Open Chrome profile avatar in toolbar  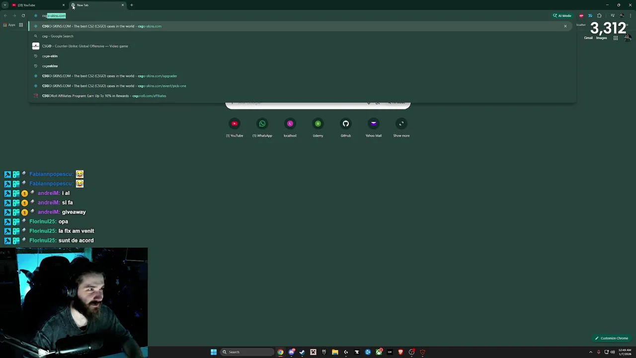[621, 15]
